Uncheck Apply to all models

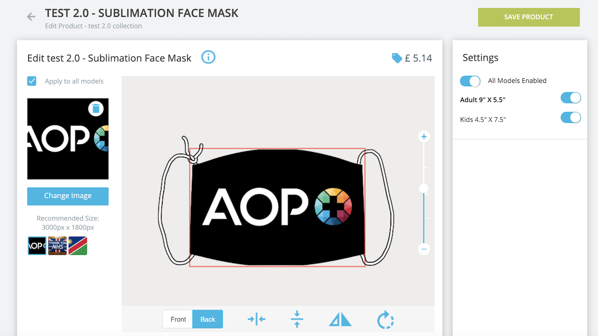click(32, 81)
